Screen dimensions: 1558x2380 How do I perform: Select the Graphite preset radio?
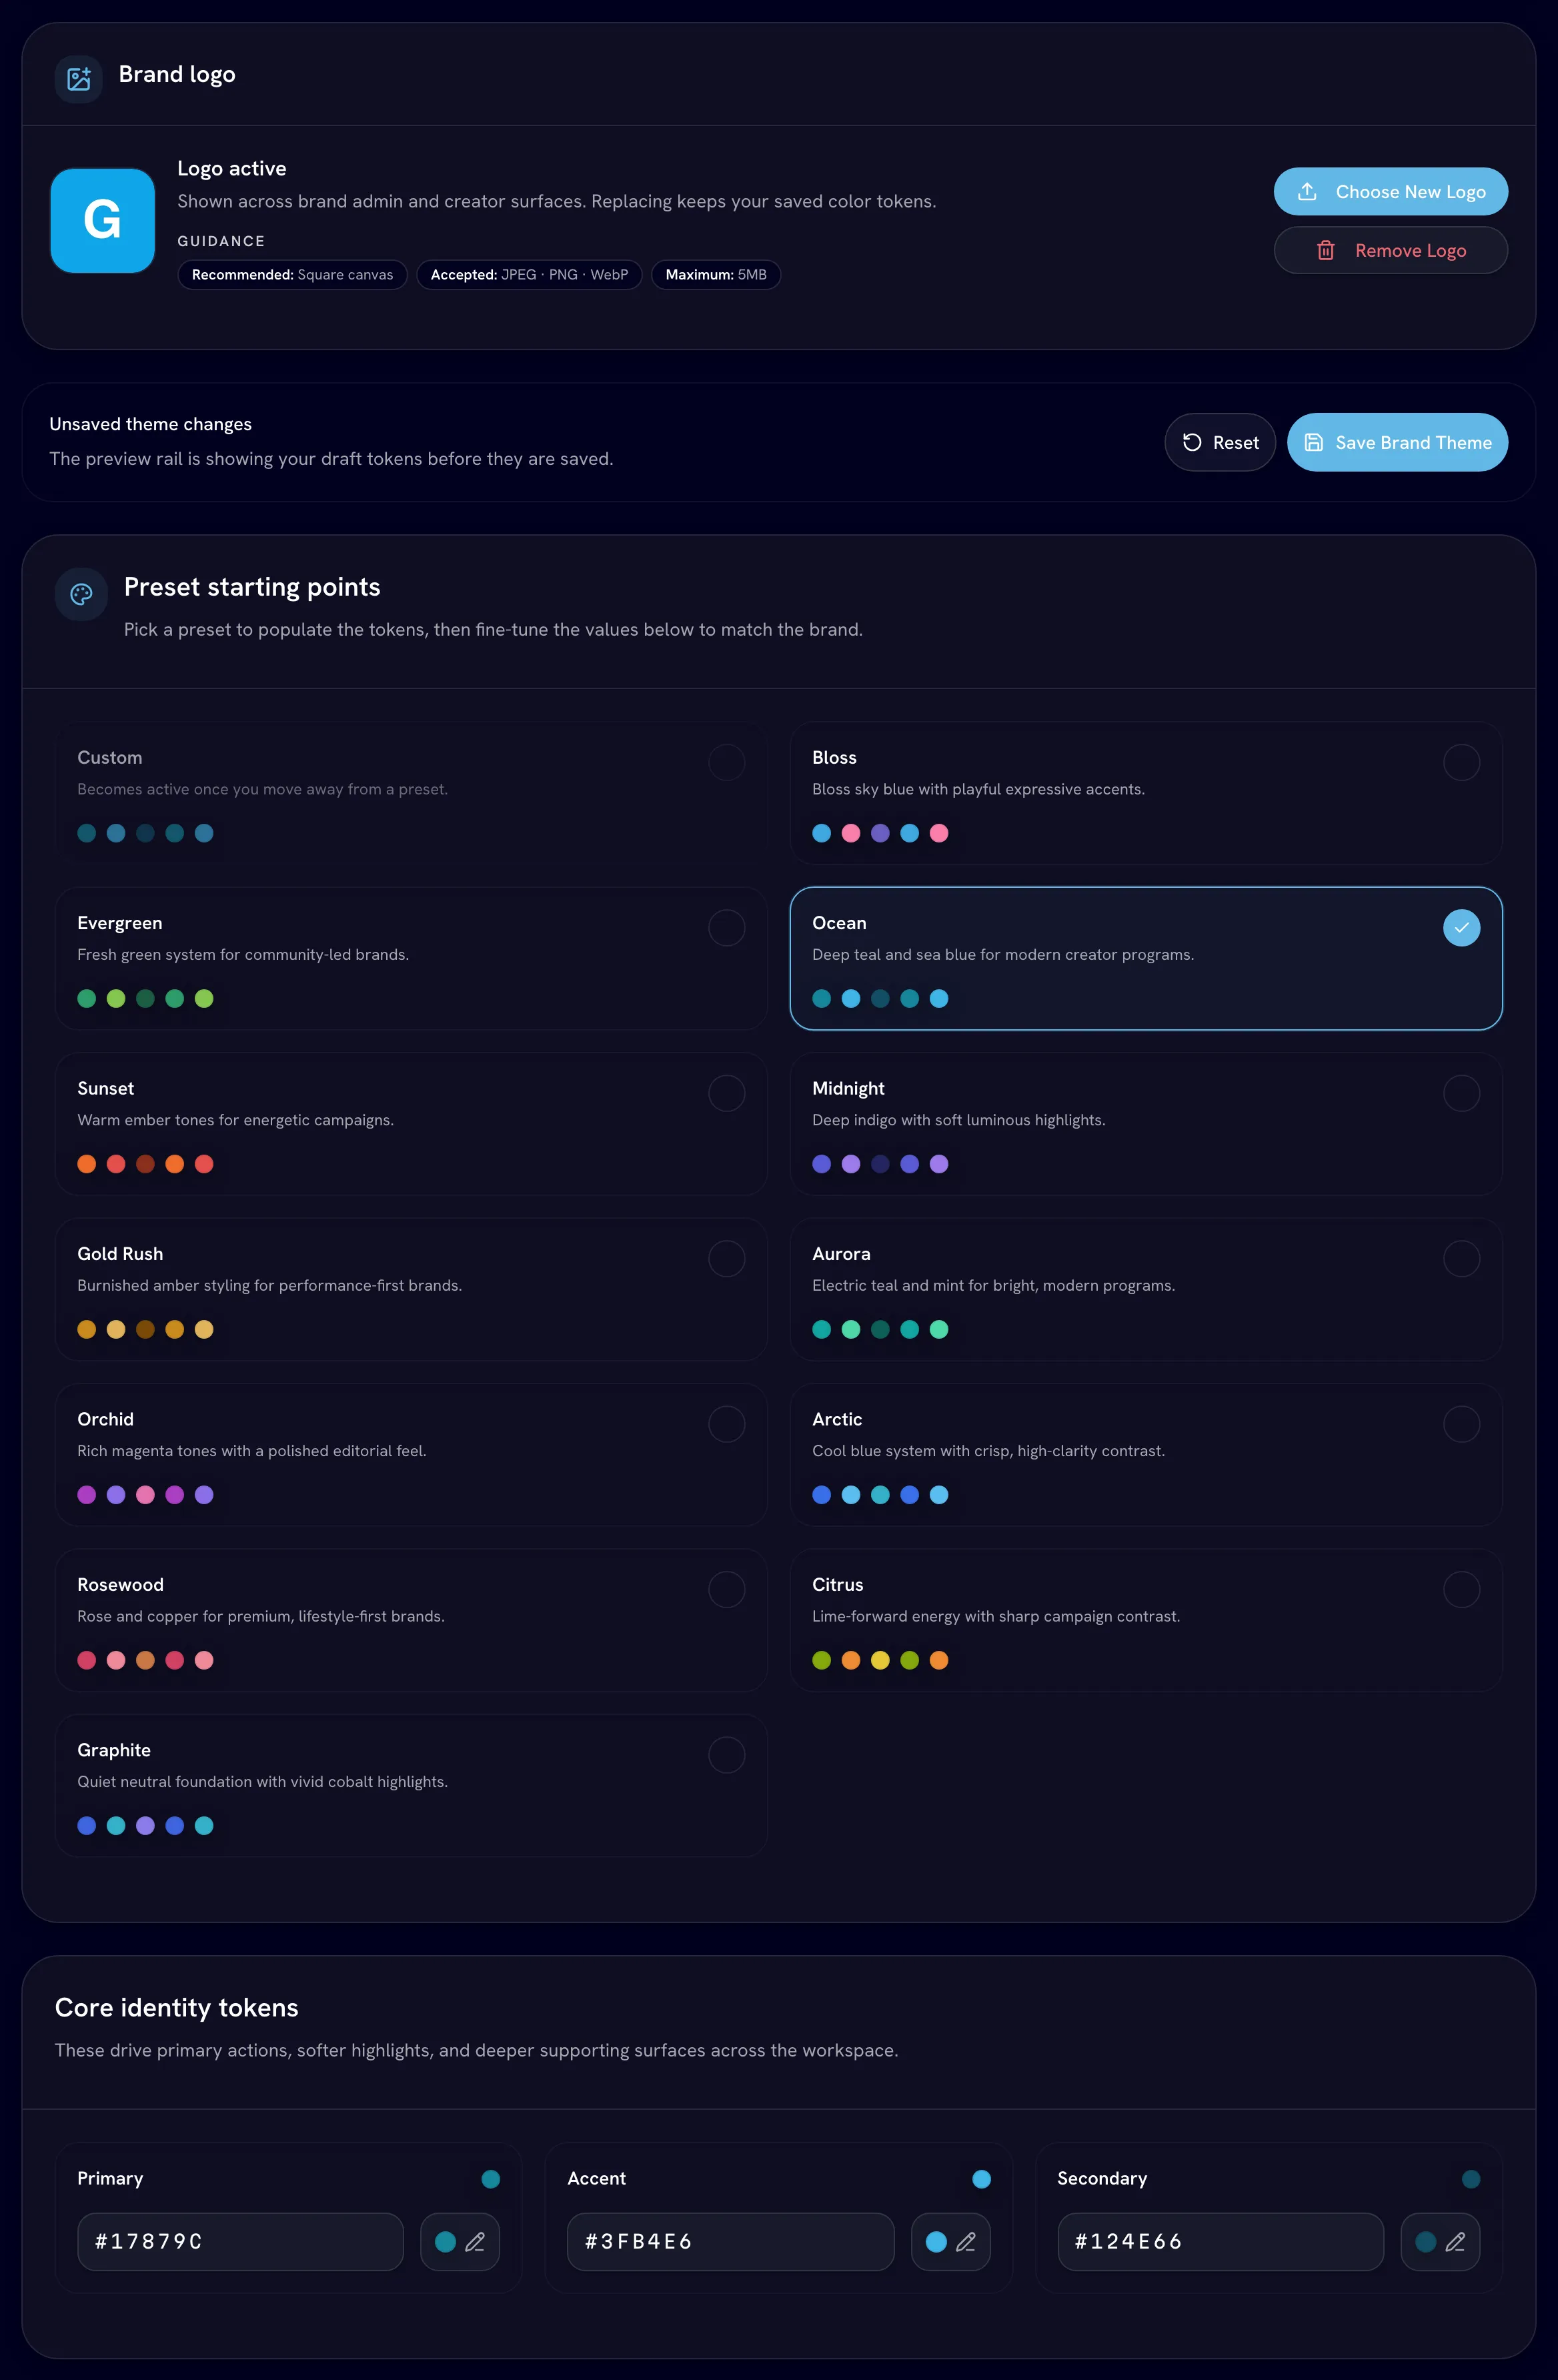727,1755
